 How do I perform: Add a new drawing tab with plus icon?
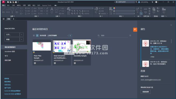pyautogui.click(x=13, y=19)
